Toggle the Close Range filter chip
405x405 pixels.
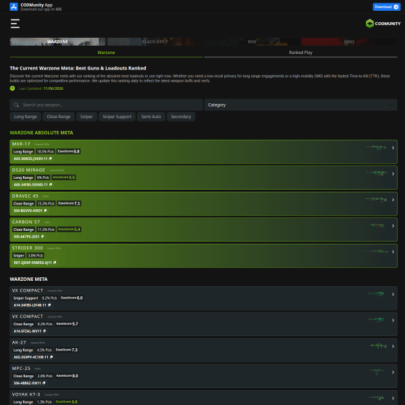59,117
